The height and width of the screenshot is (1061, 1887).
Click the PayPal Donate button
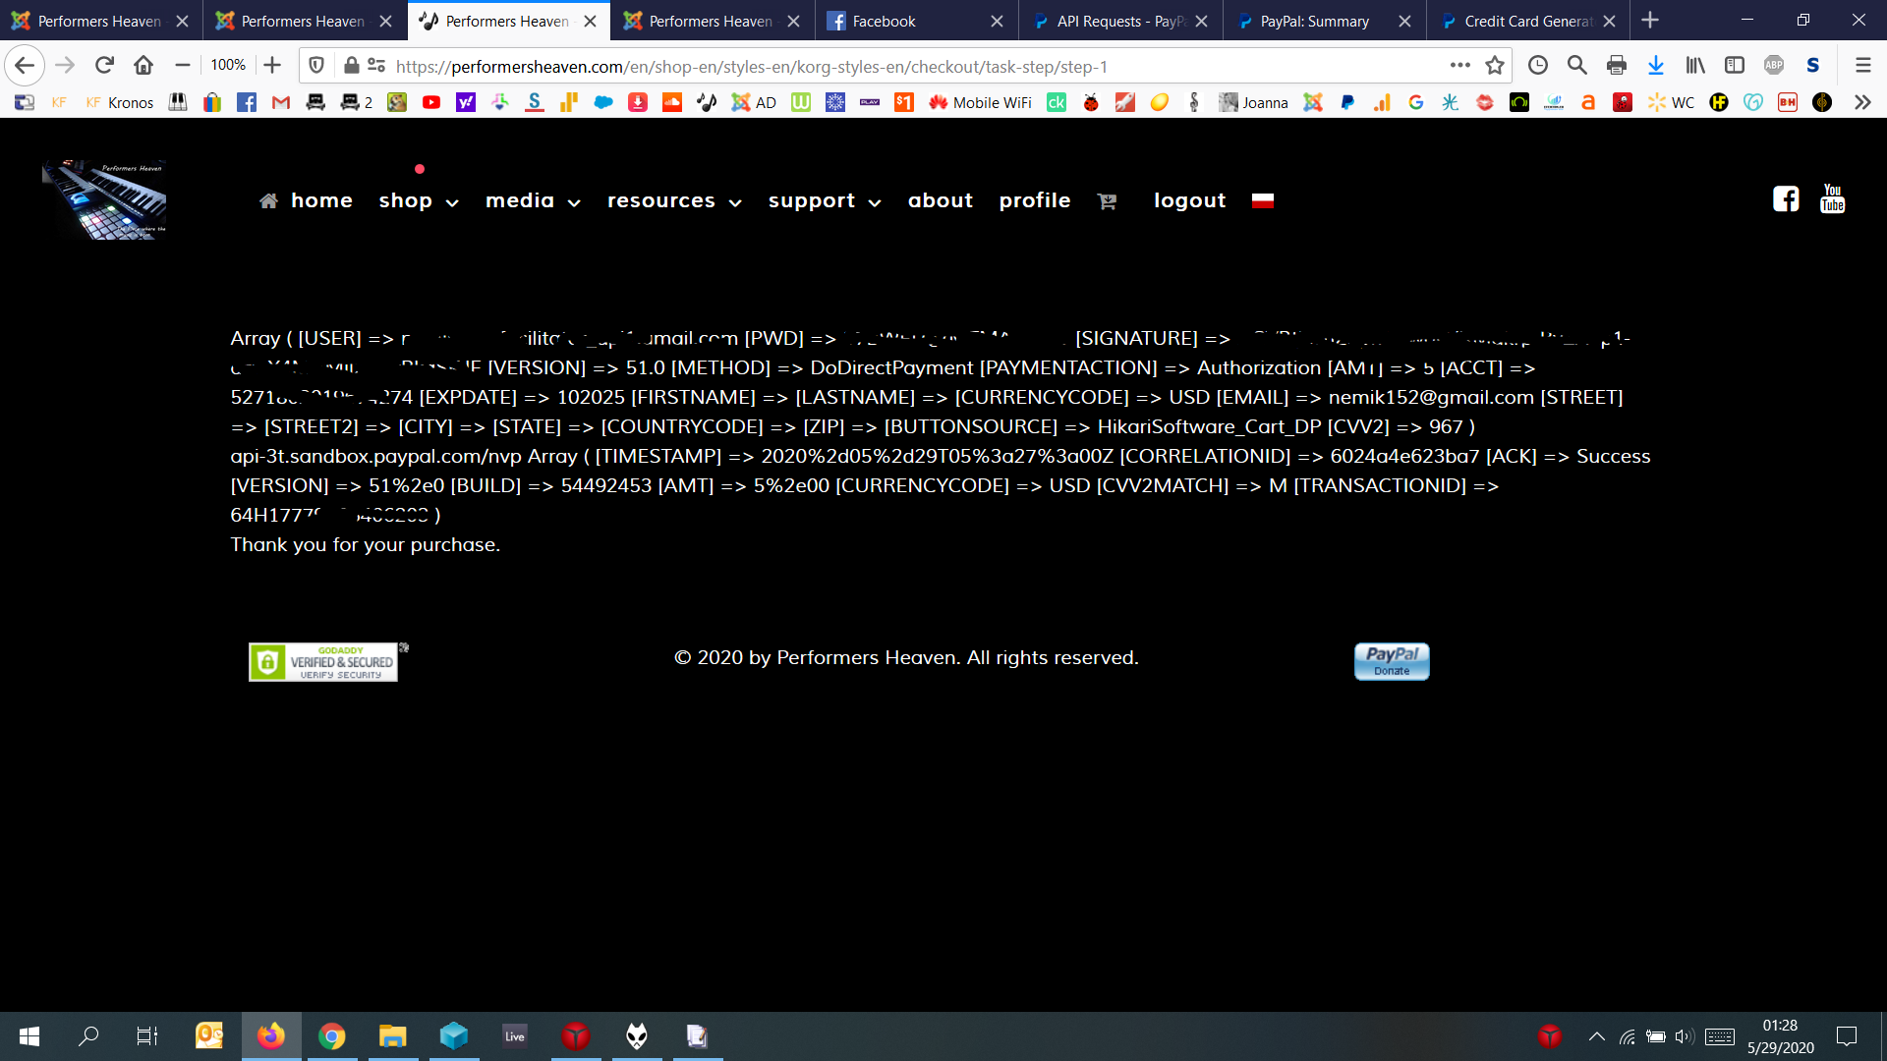pos(1391,661)
